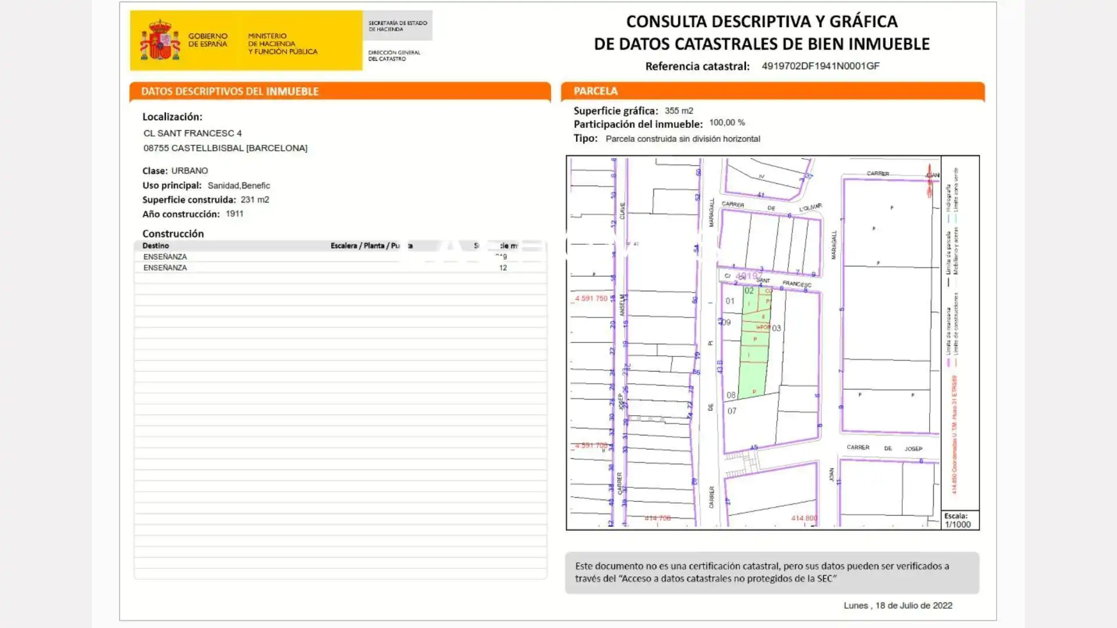Click parcel label 03 on the map

[x=777, y=328]
